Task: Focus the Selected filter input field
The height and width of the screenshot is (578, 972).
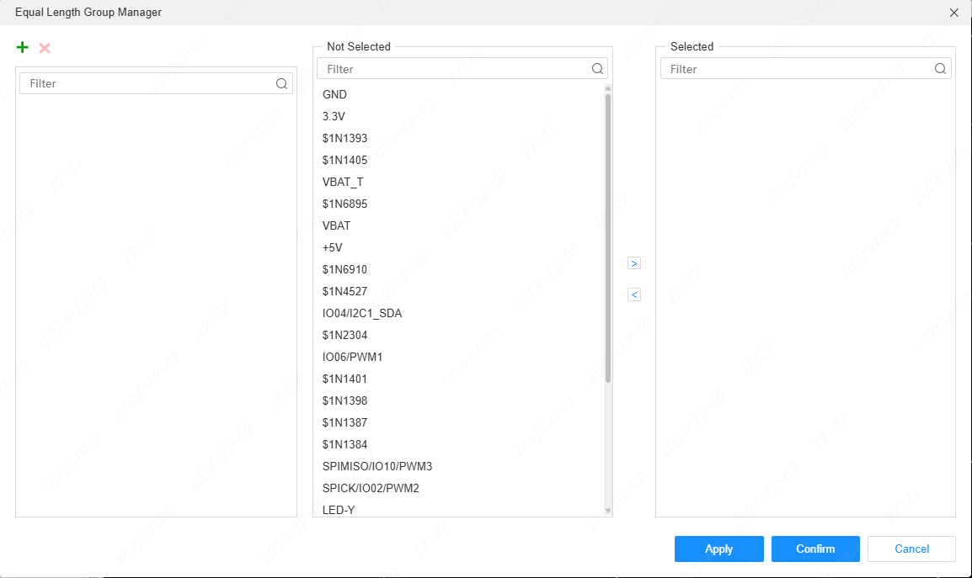Action: 796,69
